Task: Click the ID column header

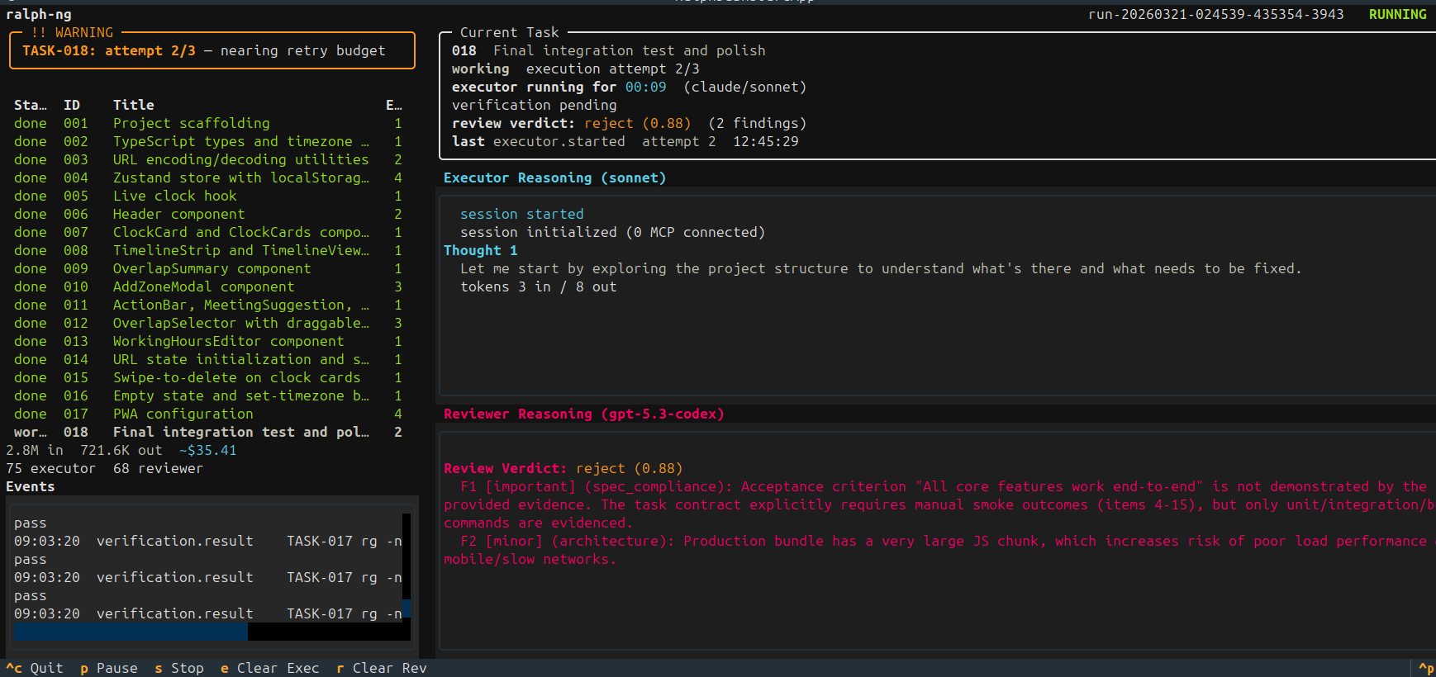Action: click(x=72, y=105)
